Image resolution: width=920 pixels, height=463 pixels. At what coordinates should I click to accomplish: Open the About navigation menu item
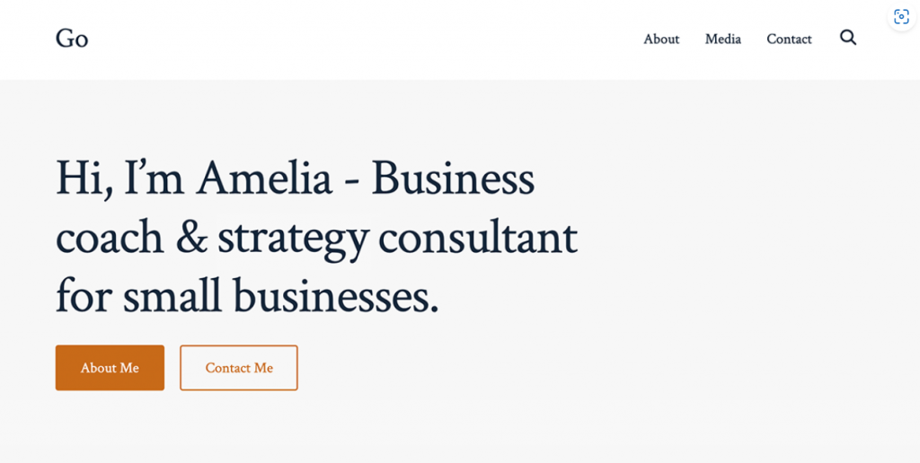point(661,39)
